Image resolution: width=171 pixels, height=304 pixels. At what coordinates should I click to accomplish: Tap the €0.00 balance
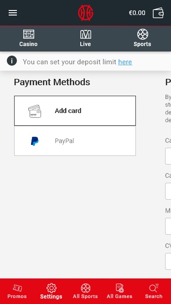coord(137,13)
